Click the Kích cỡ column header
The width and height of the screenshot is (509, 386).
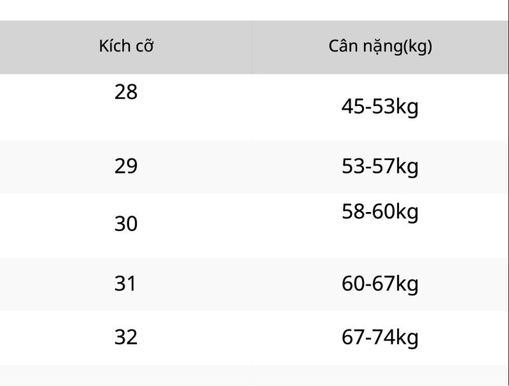coord(126,47)
